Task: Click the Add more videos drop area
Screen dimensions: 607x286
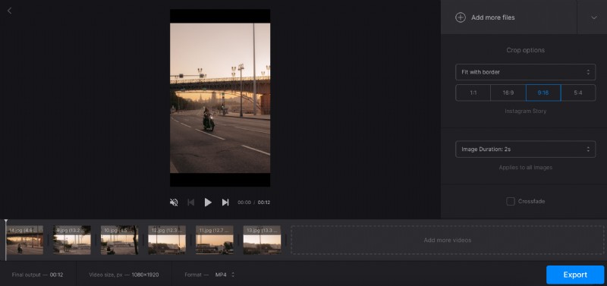Action: point(448,240)
